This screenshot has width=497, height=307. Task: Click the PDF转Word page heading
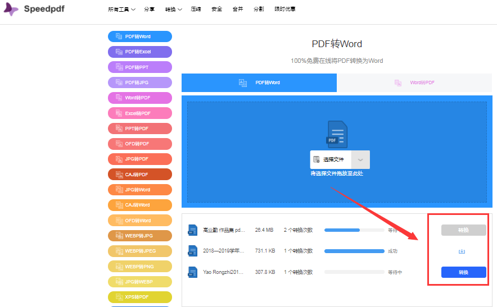337,44
